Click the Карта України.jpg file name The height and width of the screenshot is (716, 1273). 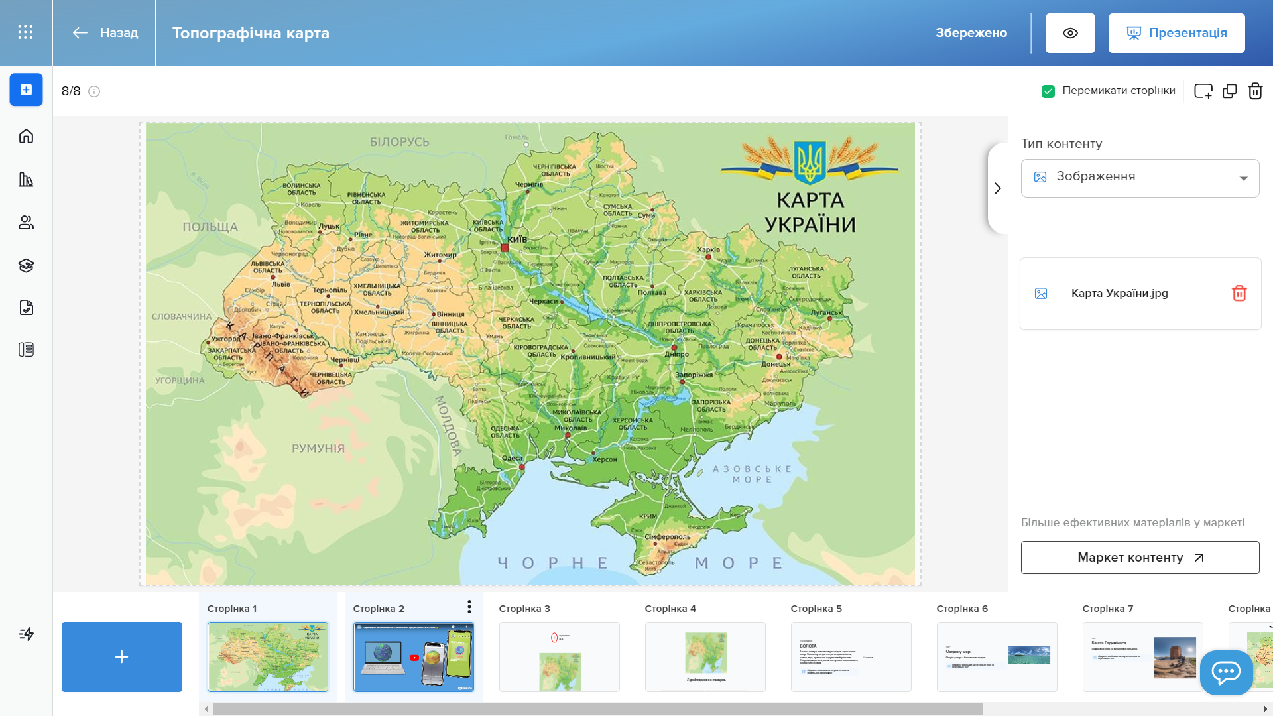point(1120,293)
